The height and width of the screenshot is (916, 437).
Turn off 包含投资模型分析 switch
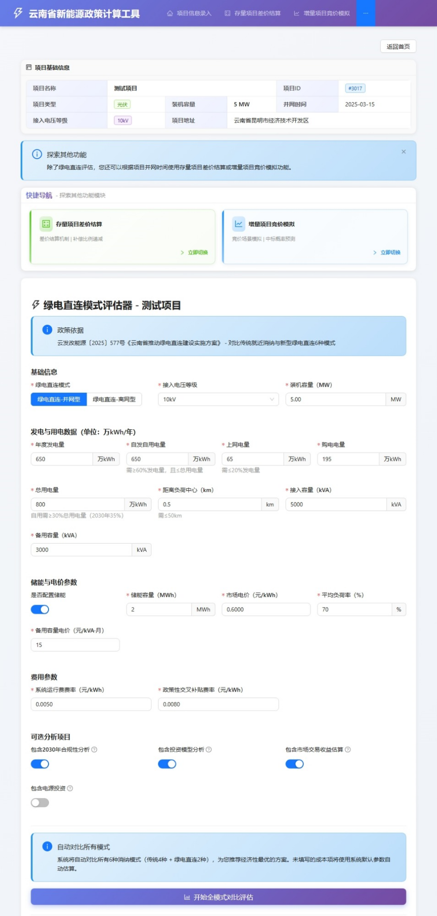pos(167,764)
